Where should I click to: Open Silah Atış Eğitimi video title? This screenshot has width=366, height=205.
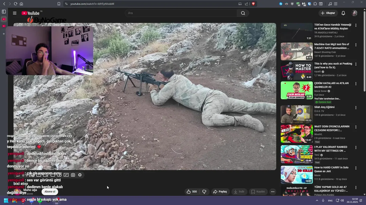[x=324, y=107]
